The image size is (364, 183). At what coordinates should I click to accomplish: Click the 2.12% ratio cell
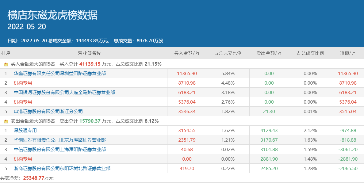point(310,131)
